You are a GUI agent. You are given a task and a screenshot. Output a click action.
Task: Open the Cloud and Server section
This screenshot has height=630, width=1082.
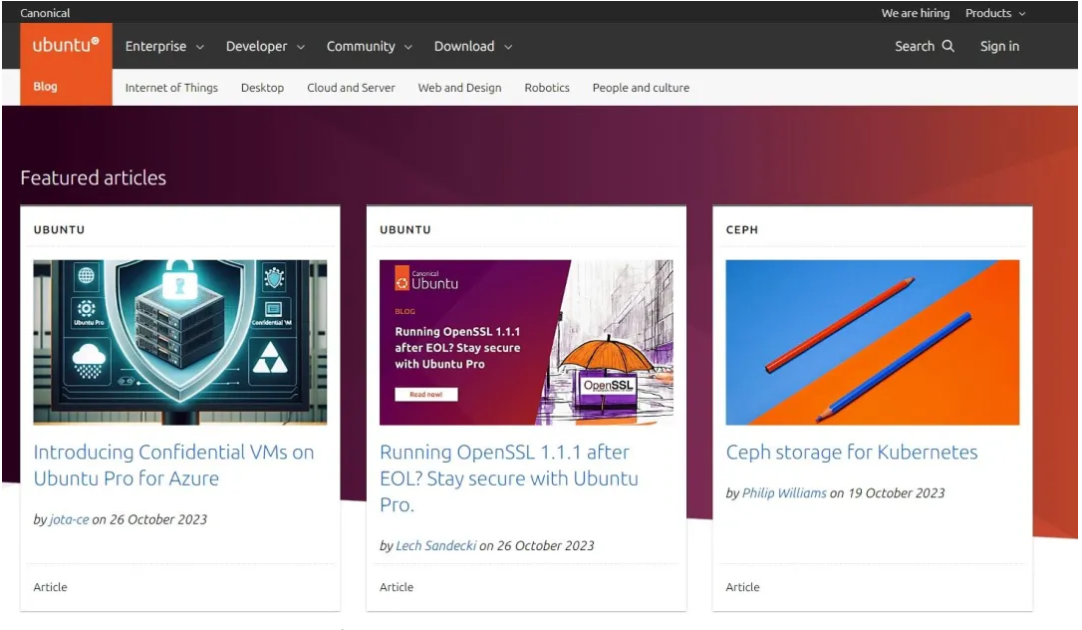pos(351,88)
